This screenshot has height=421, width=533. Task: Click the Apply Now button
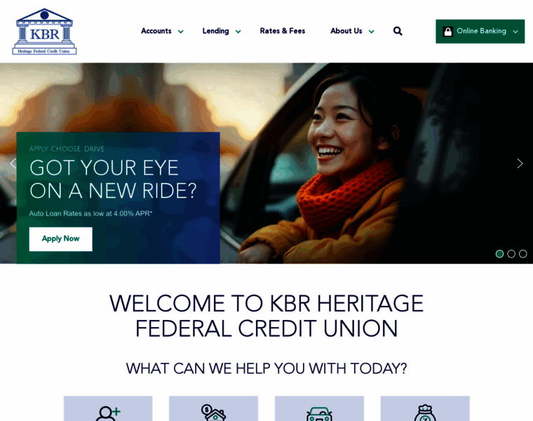pyautogui.click(x=60, y=239)
